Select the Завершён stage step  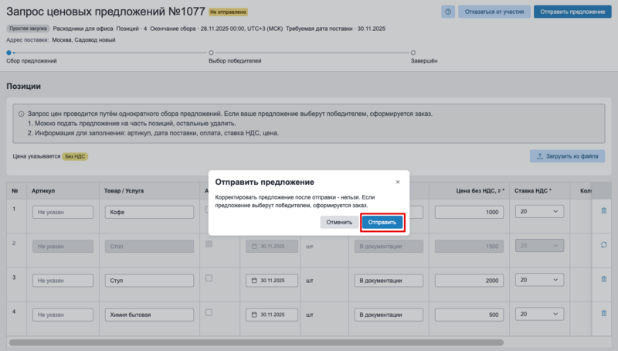(413, 53)
